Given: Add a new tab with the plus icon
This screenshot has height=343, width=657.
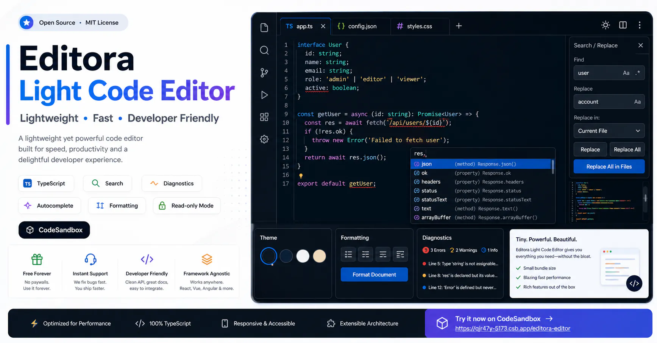Looking at the screenshot, I should [459, 26].
